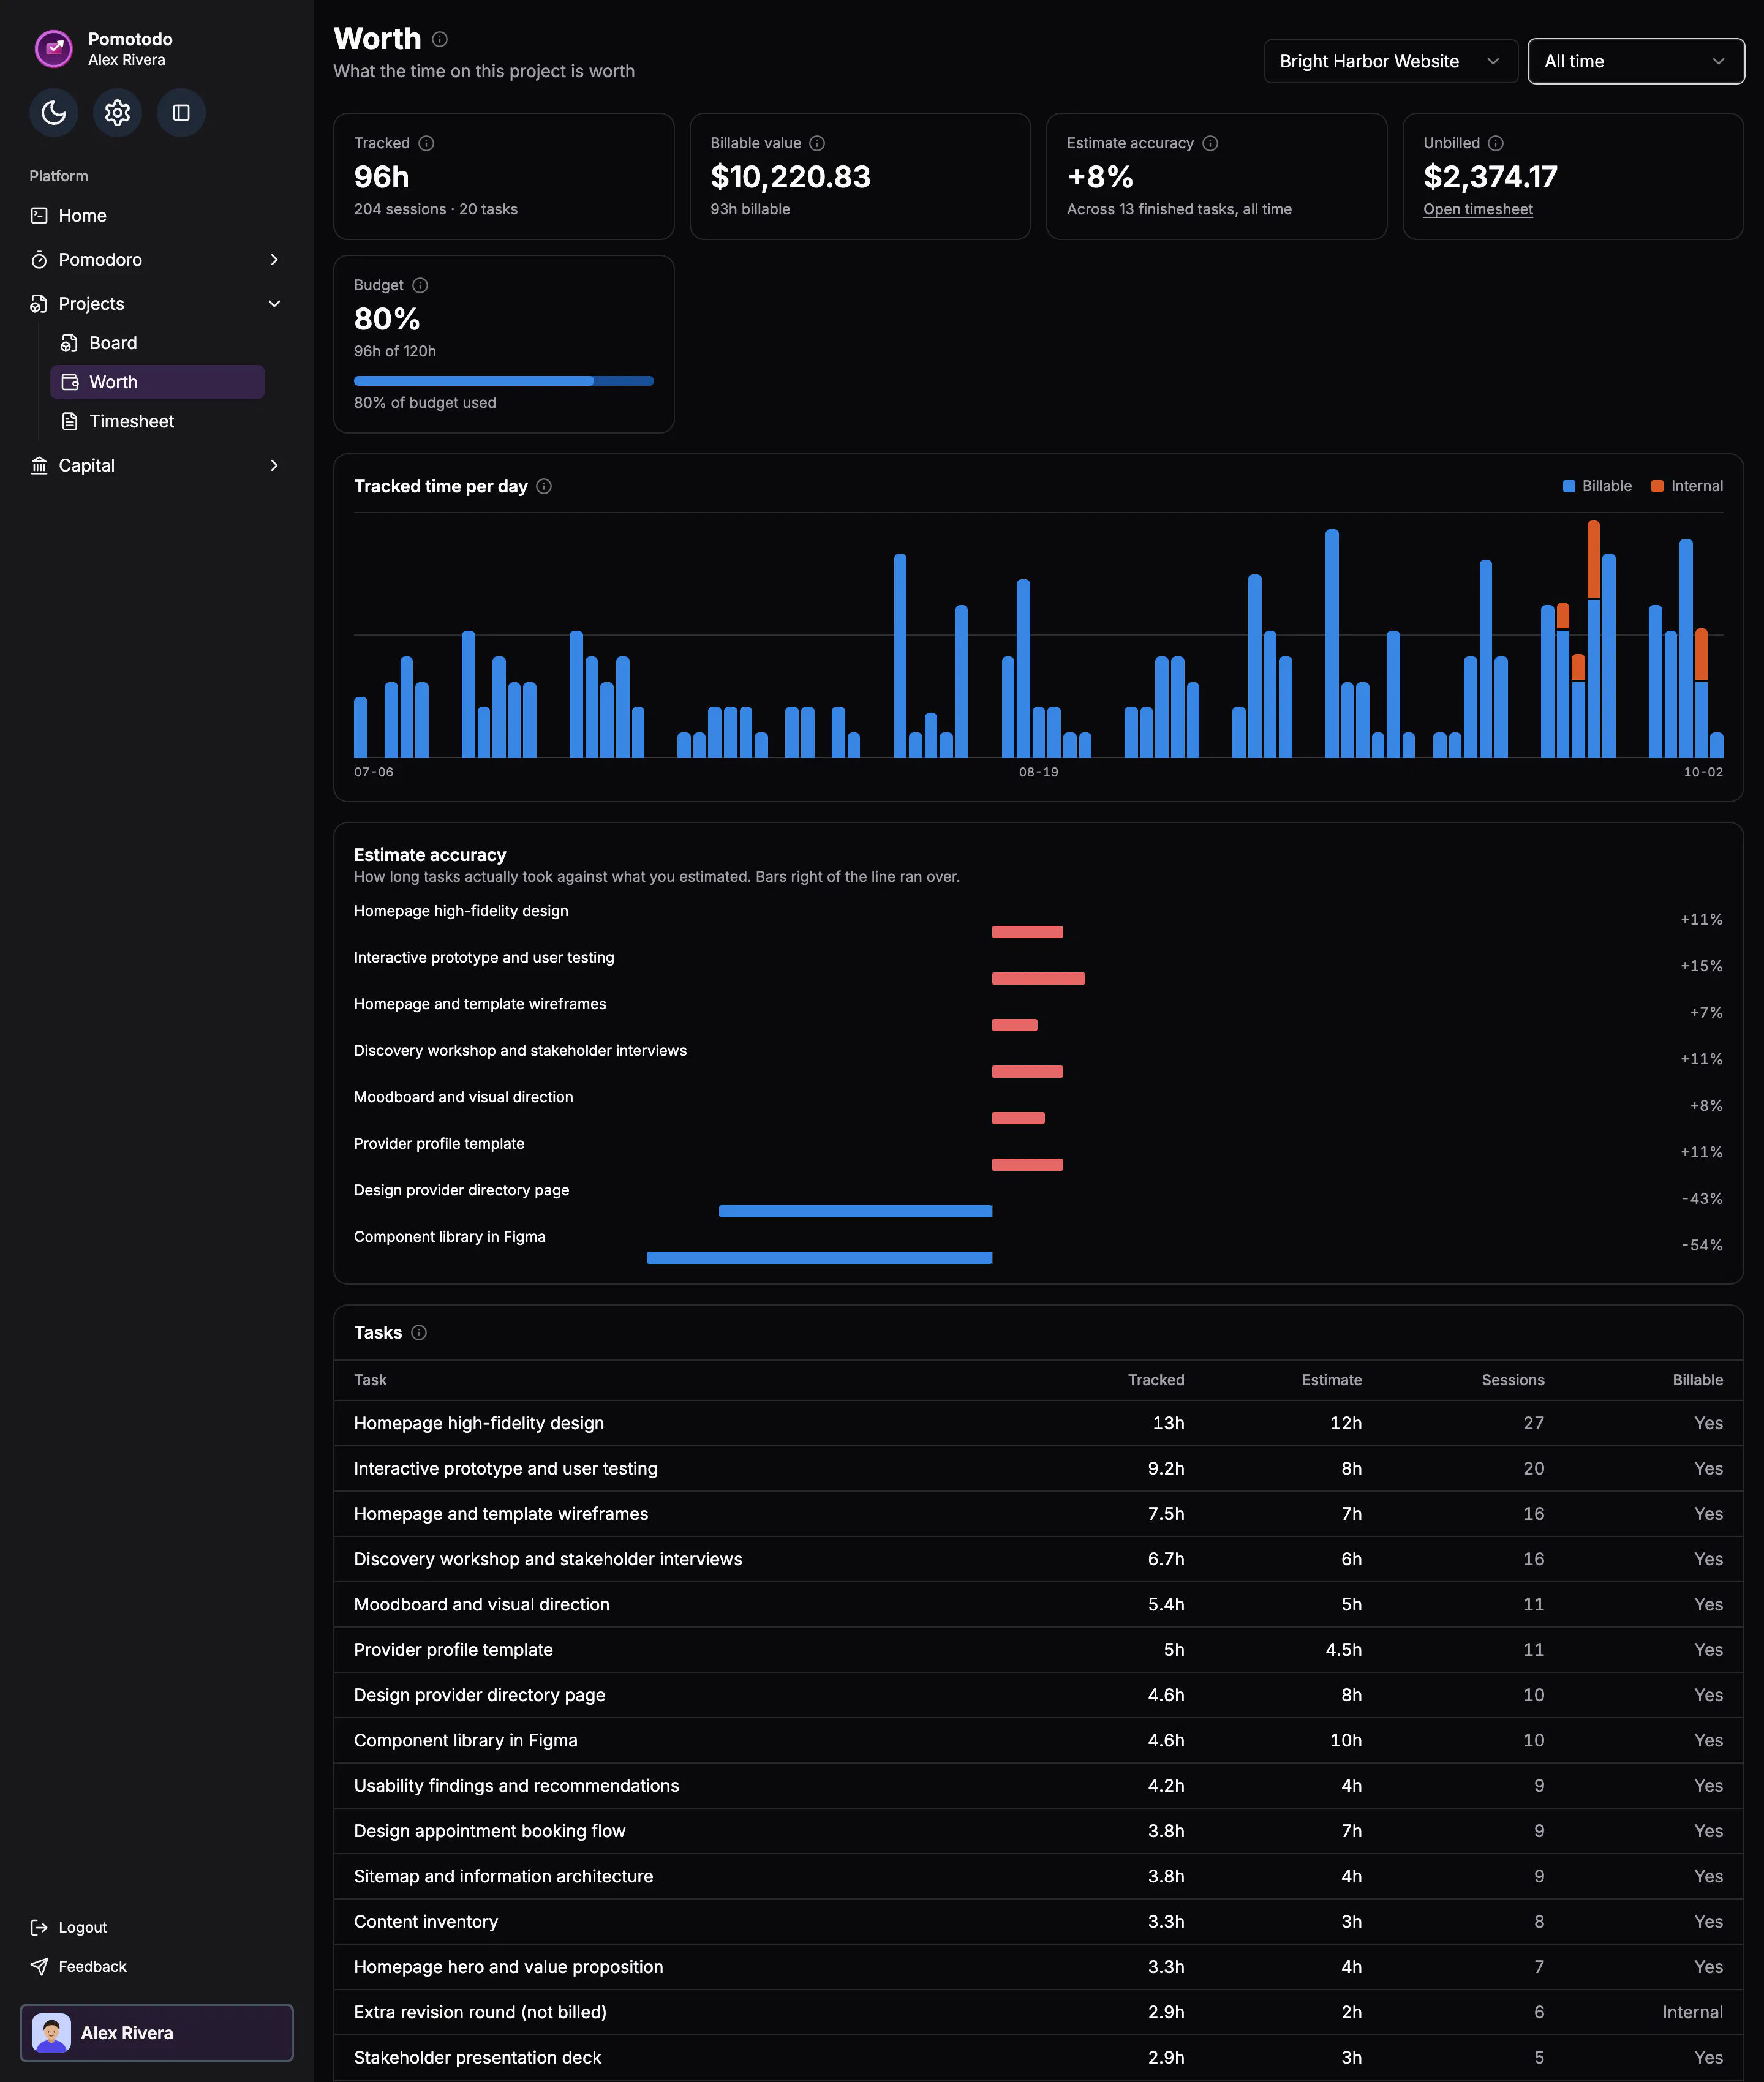Click the Tracked column header
Viewport: 1764px width, 2082px height.
1155,1380
